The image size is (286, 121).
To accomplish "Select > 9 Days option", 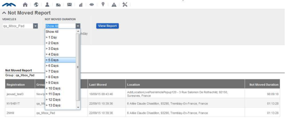I will 60,83.
